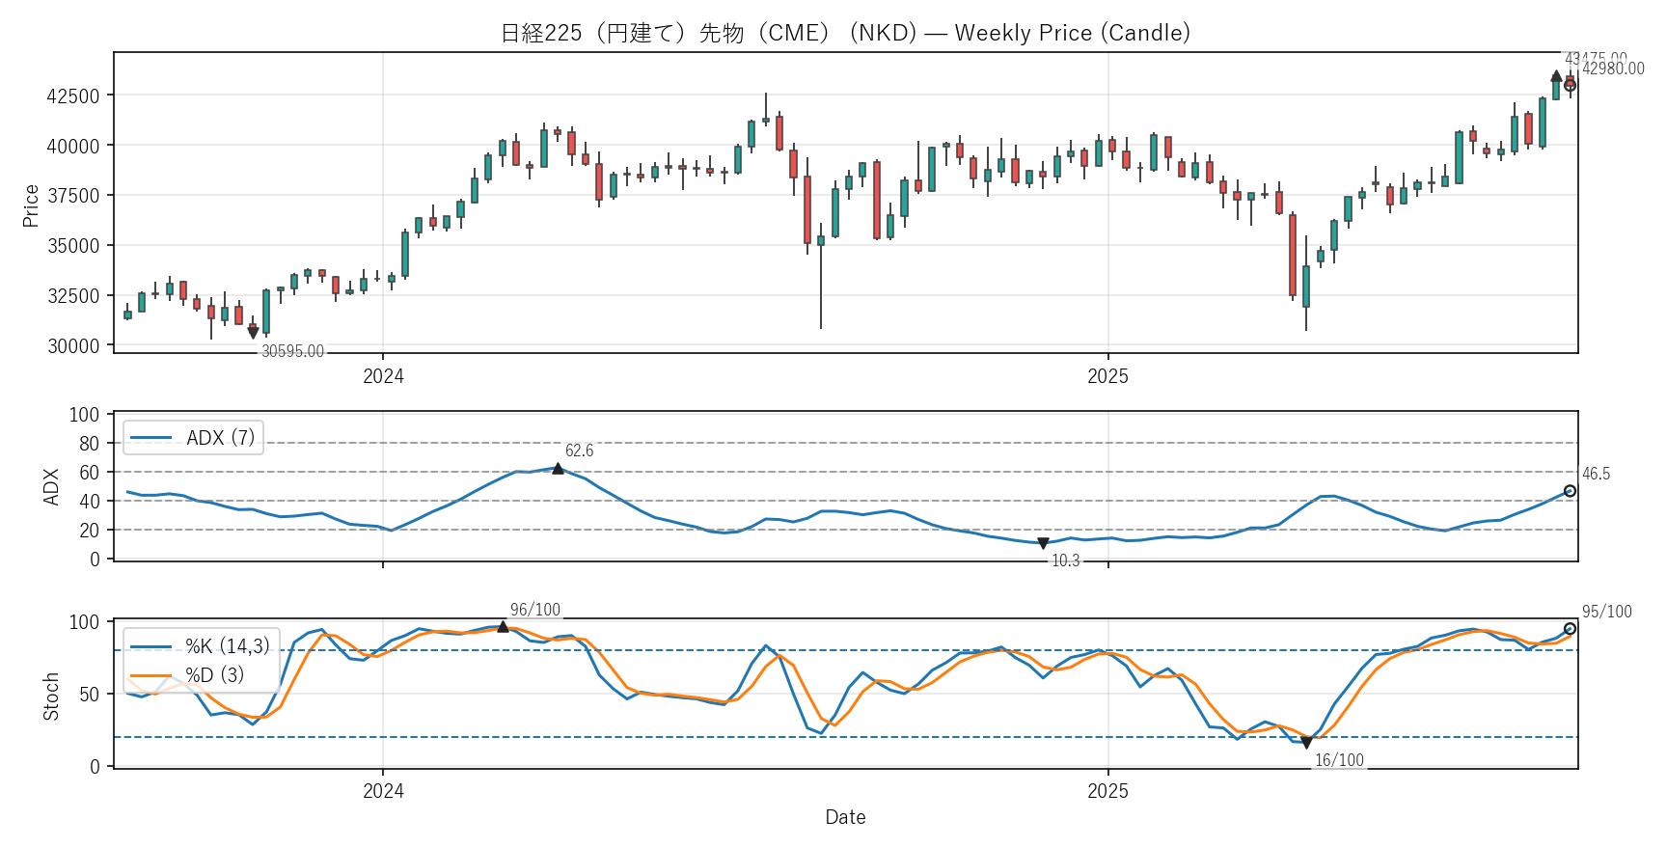Click the ADX axis tick 20
This screenshot has height=847, width=1667.
coord(89,531)
